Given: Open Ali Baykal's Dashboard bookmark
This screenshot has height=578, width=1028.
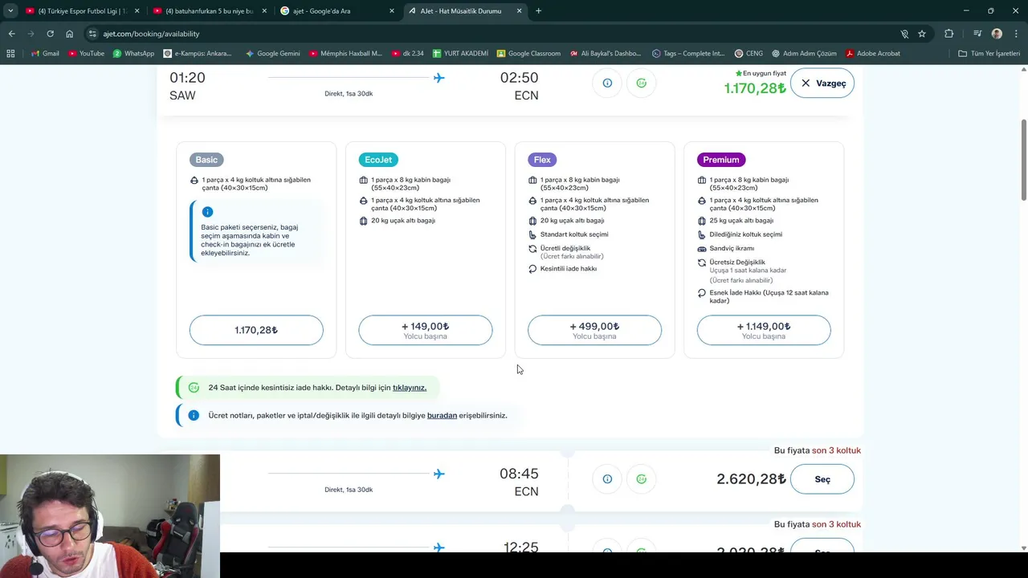Looking at the screenshot, I should [606, 54].
